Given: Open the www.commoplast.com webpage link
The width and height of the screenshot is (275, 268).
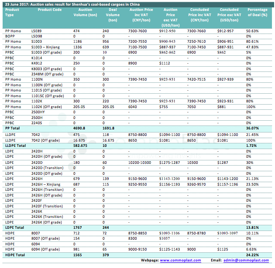Looking at the screenshot, I should coord(181,260).
